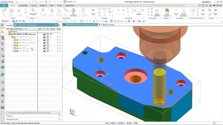Screen dimensions: 223x125
Task: Toggle checkbox for PDV-00231_A-MFG_asm_set root
Action: point(9,34)
